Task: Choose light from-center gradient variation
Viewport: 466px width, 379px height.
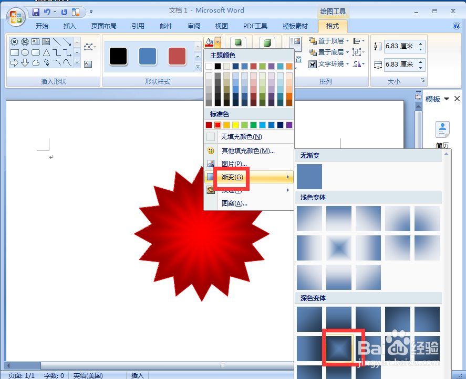Action: [339, 248]
